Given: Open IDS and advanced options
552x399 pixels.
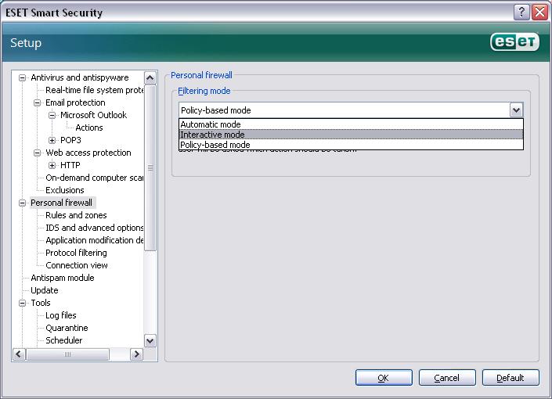Looking at the screenshot, I should 94,228.
